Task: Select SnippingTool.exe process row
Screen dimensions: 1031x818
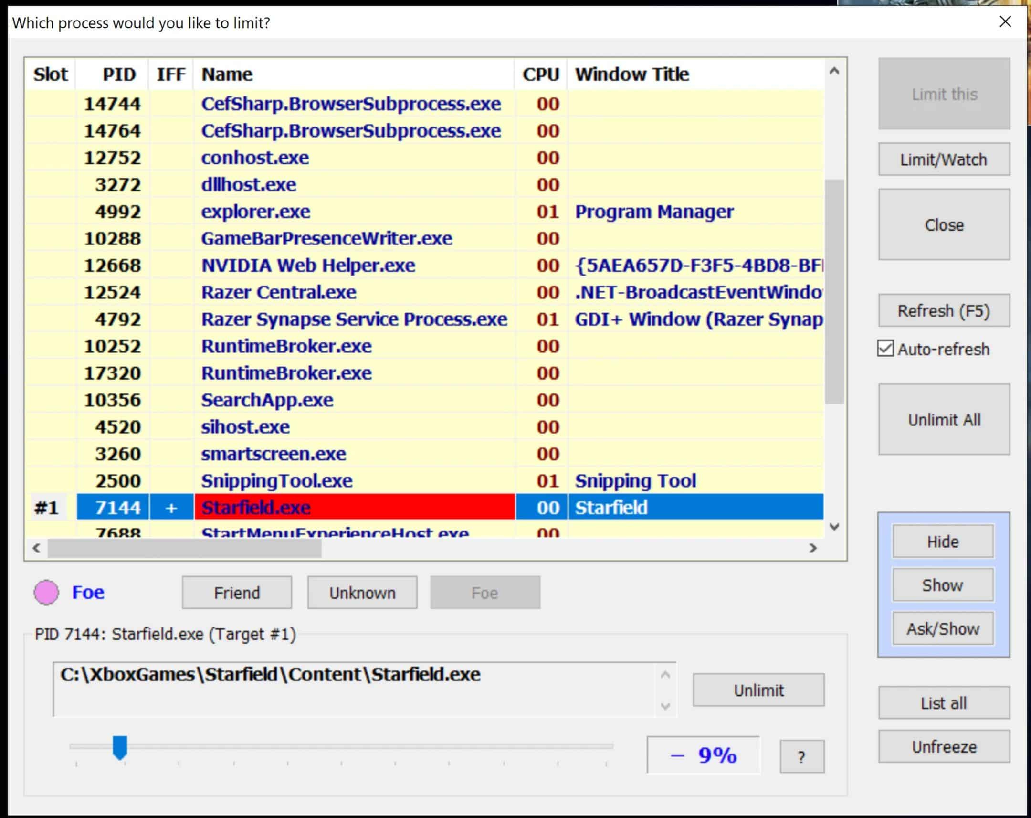Action: coord(276,481)
